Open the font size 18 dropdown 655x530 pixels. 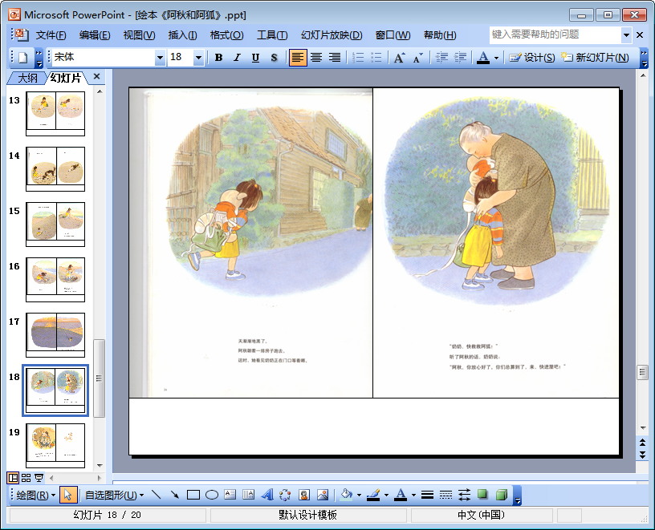pyautogui.click(x=198, y=58)
